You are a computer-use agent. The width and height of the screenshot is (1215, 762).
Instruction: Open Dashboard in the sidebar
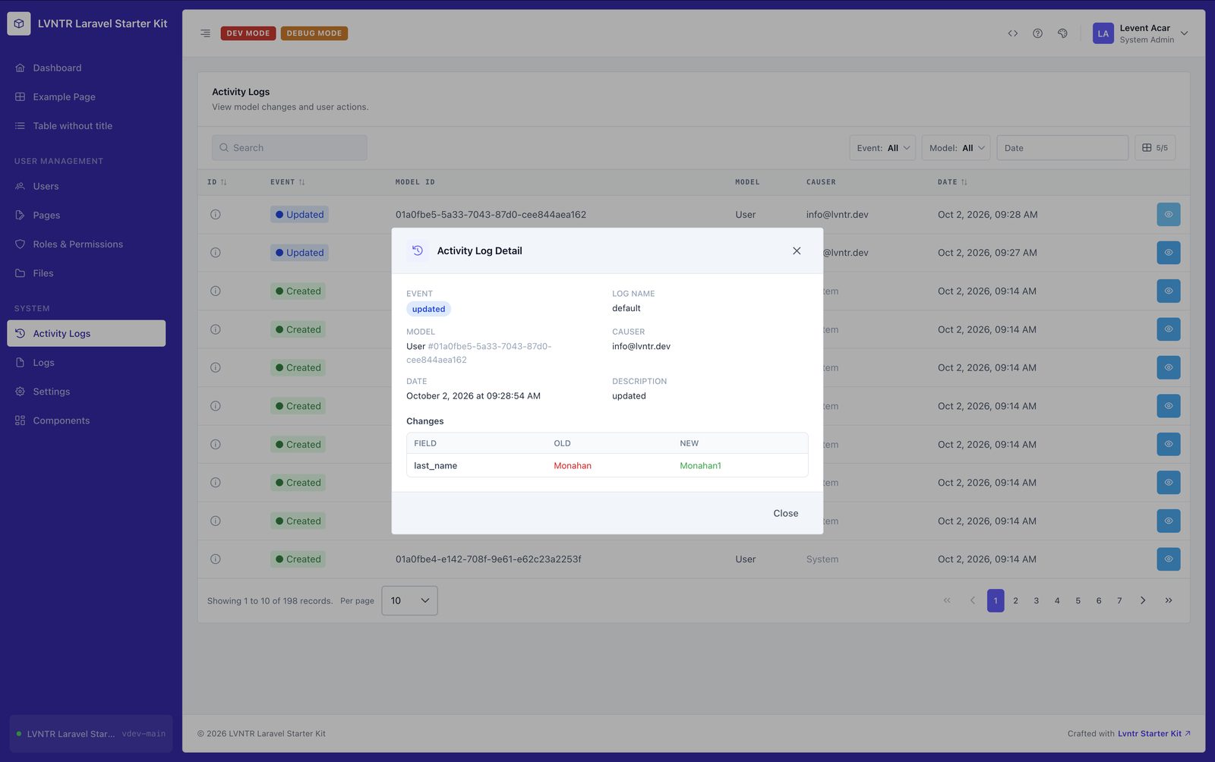(87, 68)
